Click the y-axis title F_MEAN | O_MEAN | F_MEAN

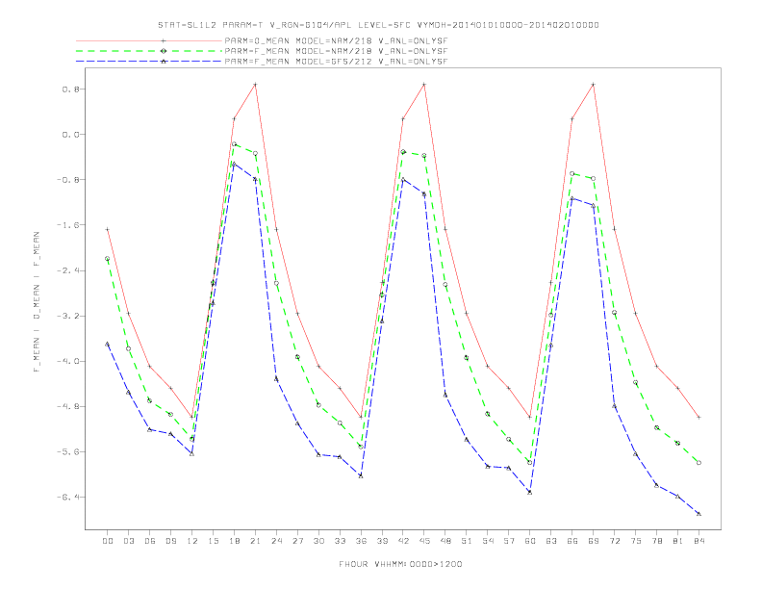pyautogui.click(x=37, y=302)
